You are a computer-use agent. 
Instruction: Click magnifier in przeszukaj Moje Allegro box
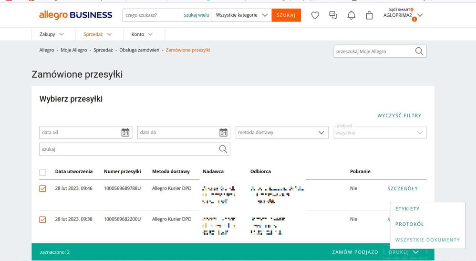419,52
